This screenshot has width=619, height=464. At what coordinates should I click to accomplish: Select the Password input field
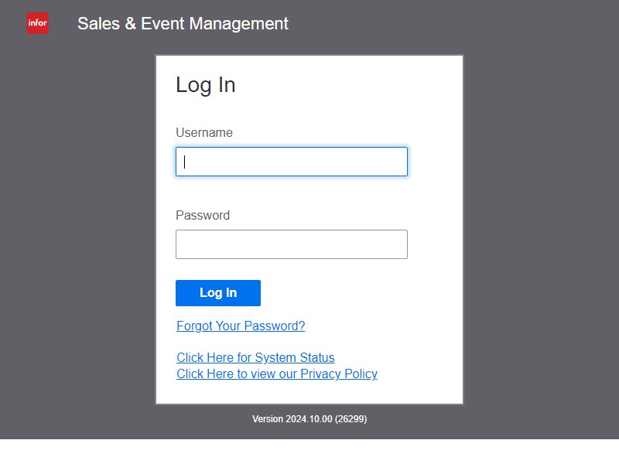(292, 244)
